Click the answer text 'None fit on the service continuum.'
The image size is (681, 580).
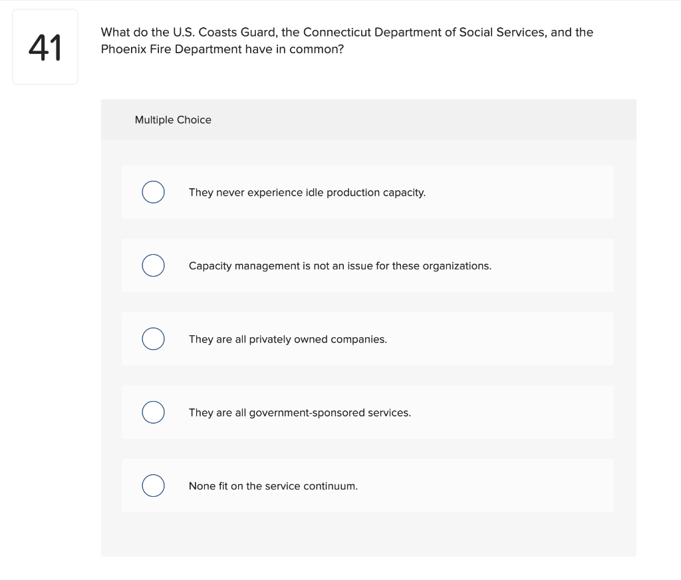pos(273,486)
